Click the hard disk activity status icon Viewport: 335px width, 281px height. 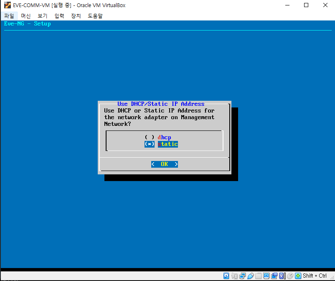tap(226, 276)
